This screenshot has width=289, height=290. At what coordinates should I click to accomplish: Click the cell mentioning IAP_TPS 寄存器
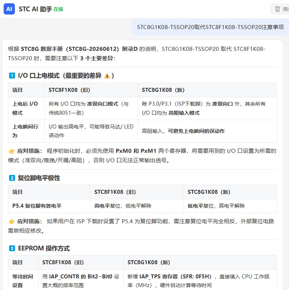click(x=200, y=279)
